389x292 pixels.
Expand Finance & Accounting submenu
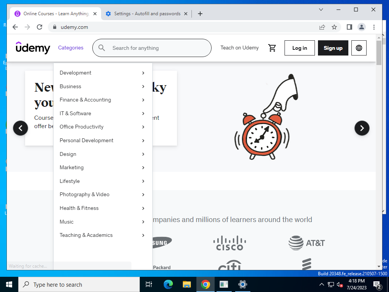103,100
